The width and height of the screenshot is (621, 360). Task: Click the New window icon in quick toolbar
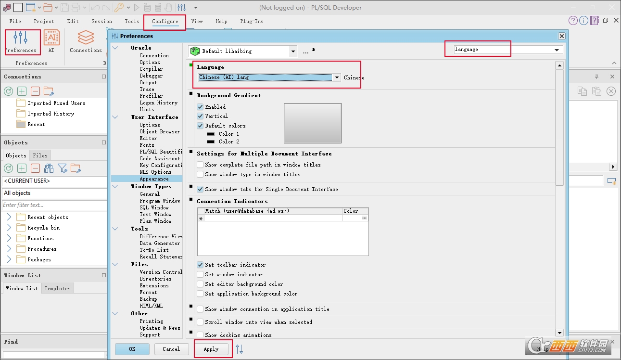click(x=31, y=7)
